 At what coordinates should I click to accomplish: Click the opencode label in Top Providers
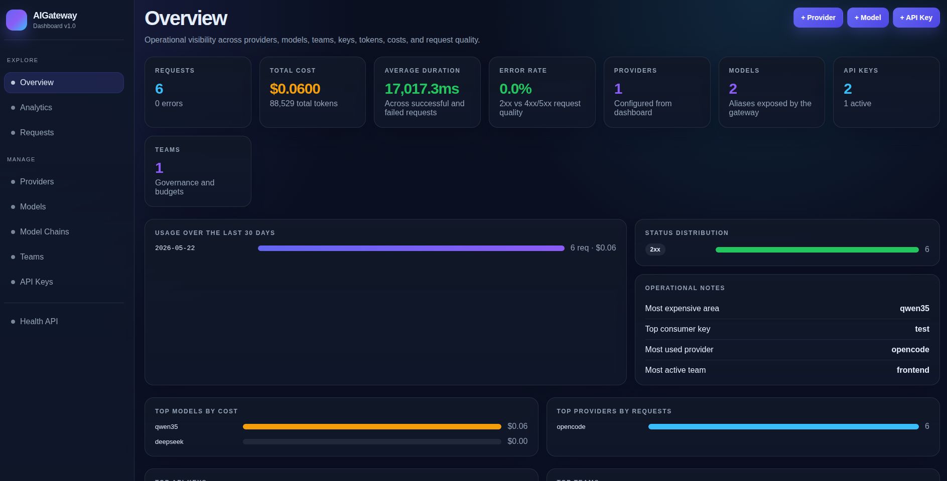tap(571, 427)
